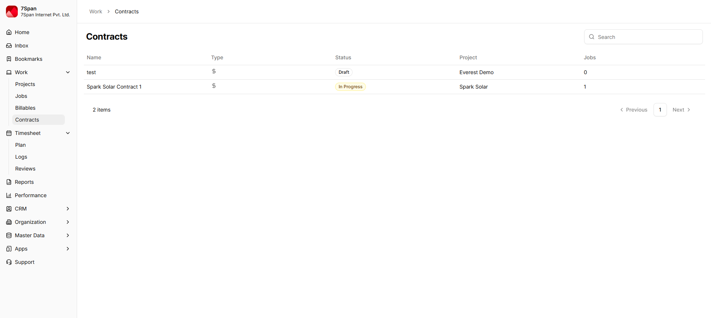Open the Spark Solar Contract 1 row

(114, 87)
